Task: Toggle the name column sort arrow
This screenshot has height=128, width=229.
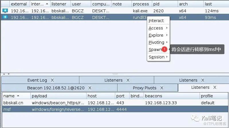Action: click(18, 96)
